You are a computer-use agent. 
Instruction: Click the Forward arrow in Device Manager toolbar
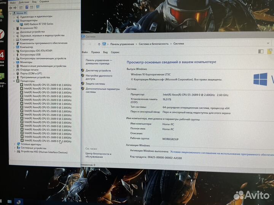[x=15, y=8]
